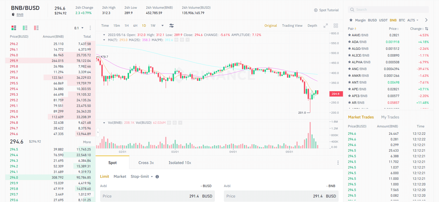Switch change/volume column with swap icon
The image size is (439, 202).
pos(426,29)
